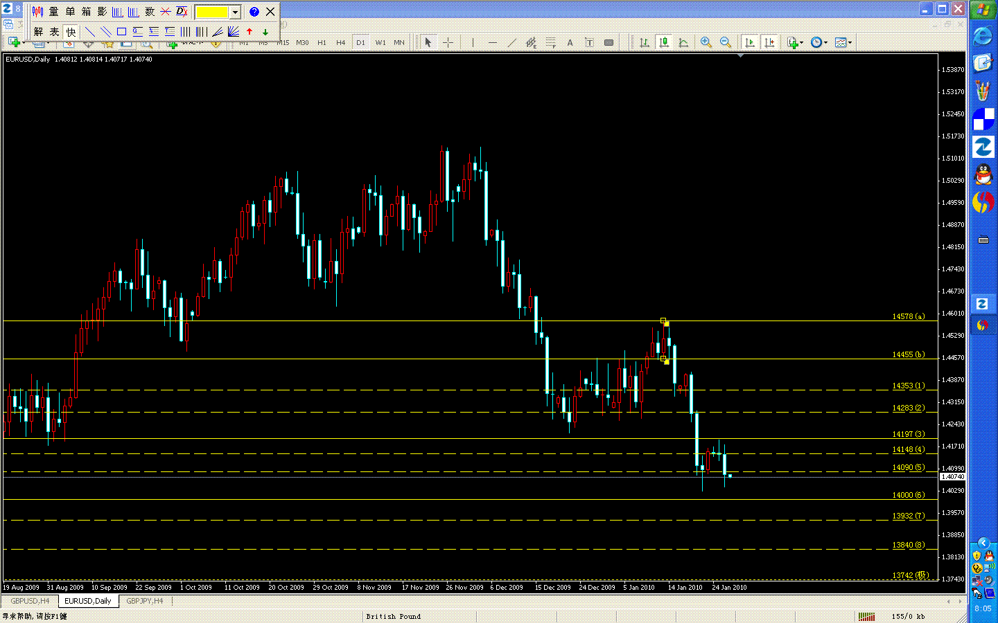Screen dimensions: 998x623
Task: Open the yellow color dropdown arrow
Action: tap(235, 12)
